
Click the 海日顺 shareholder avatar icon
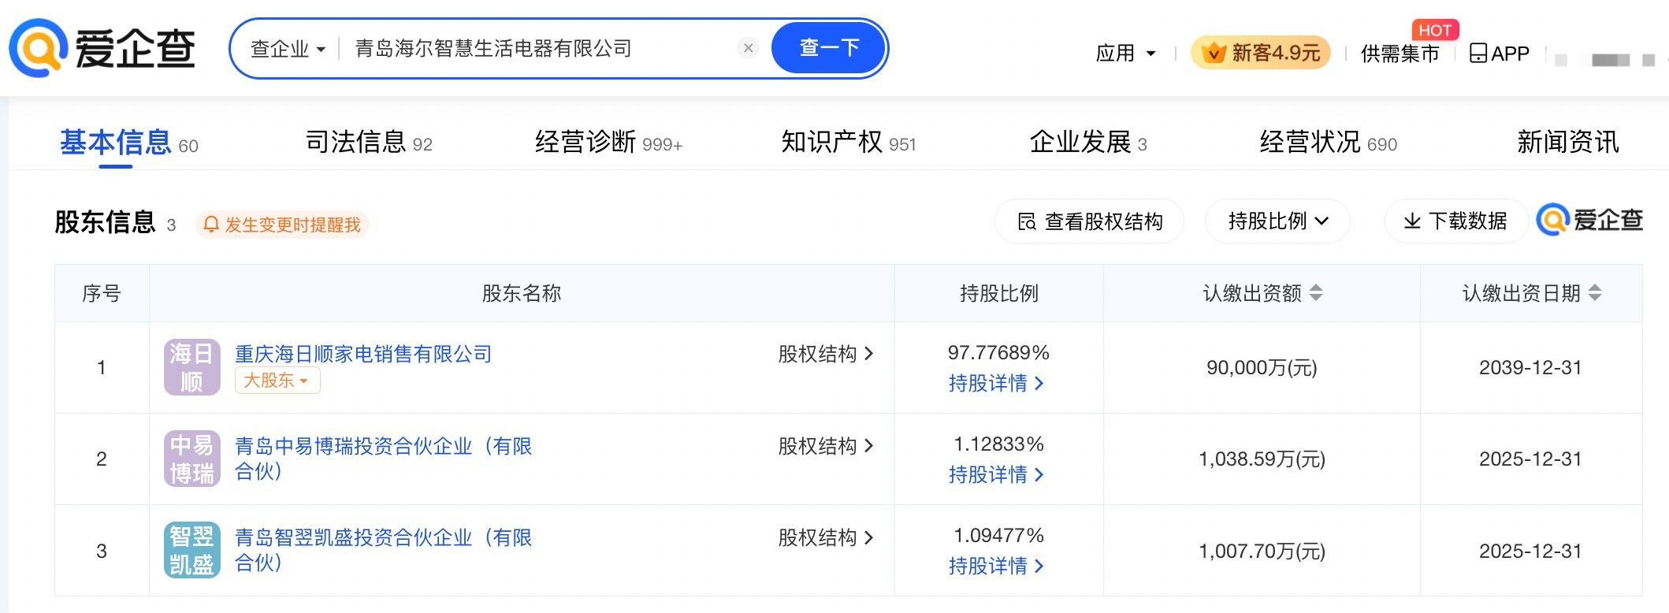pyautogui.click(x=191, y=367)
